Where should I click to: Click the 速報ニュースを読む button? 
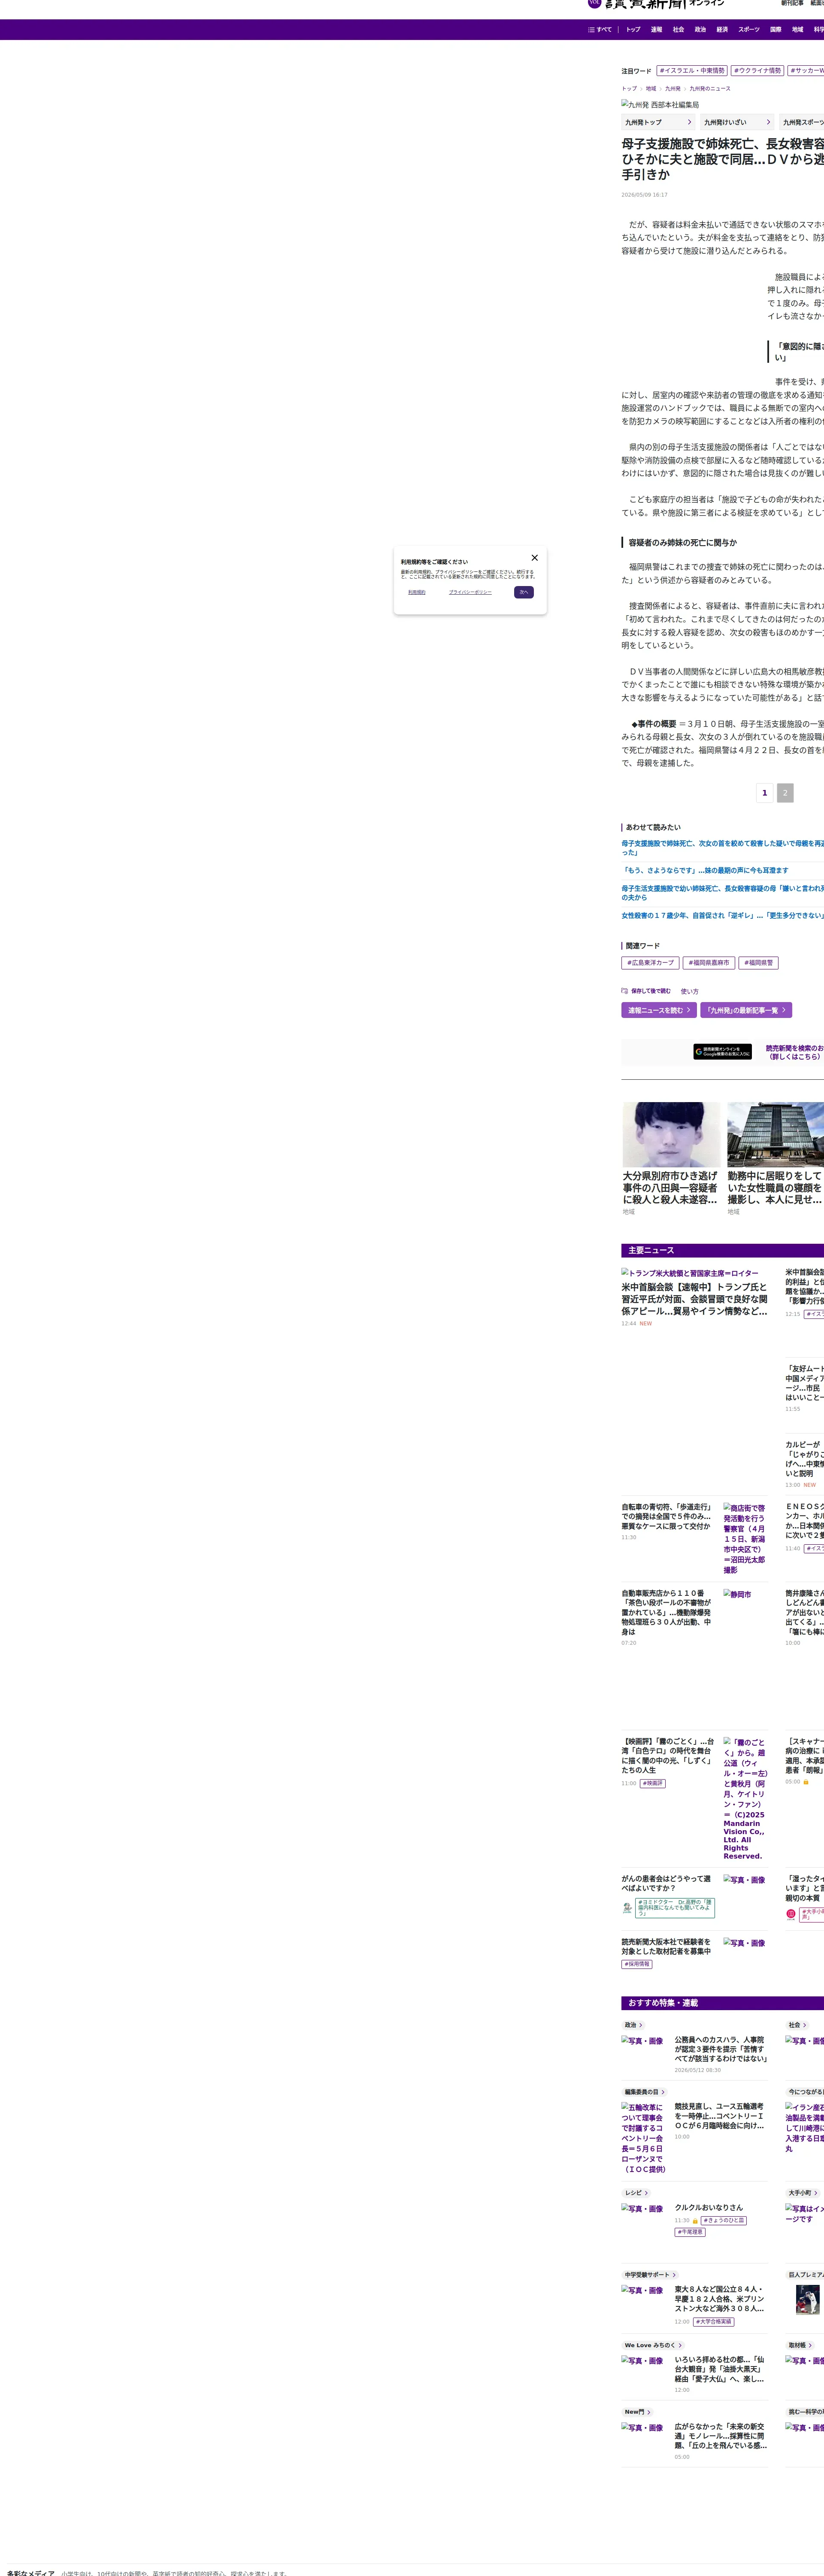coord(659,1010)
